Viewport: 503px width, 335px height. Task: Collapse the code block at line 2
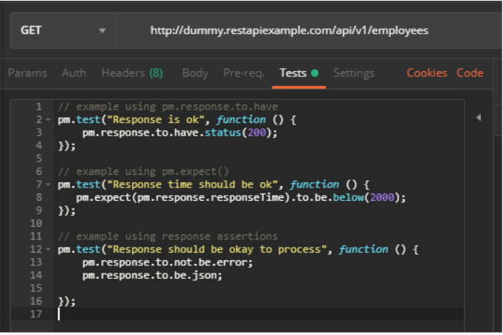48,120
